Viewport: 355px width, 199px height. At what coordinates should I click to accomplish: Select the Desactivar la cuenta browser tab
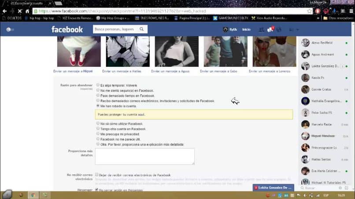[x=29, y=4]
